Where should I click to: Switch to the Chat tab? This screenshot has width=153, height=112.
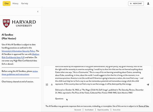click(7, 4)
